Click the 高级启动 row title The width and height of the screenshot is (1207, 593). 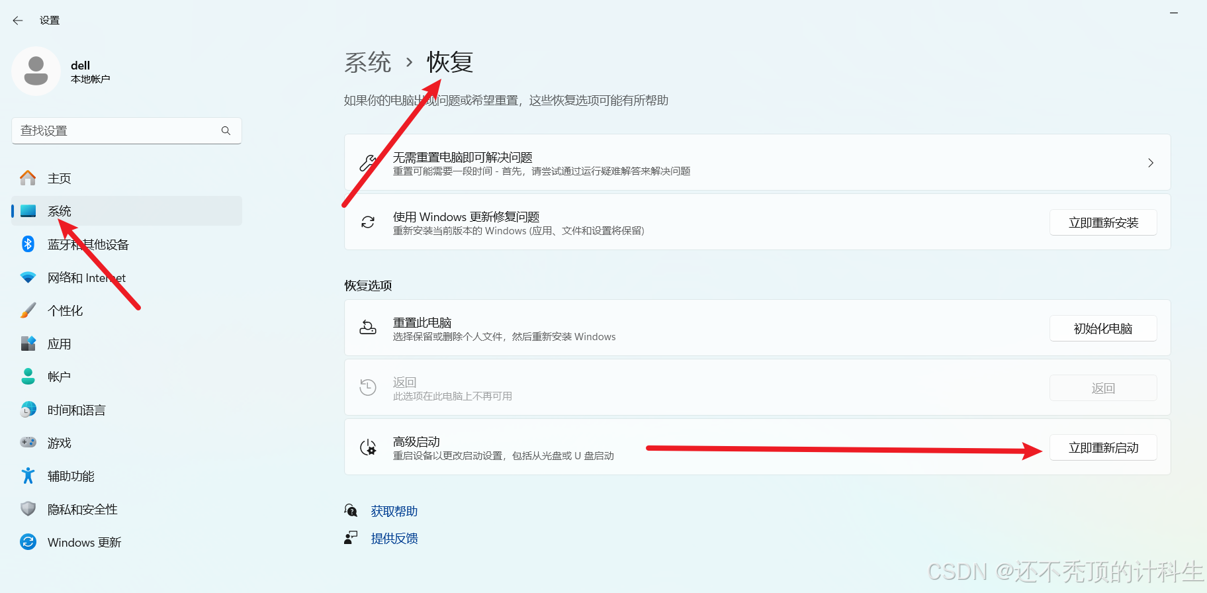tap(416, 441)
